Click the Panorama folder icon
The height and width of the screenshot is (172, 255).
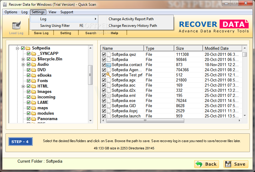tap(34, 119)
